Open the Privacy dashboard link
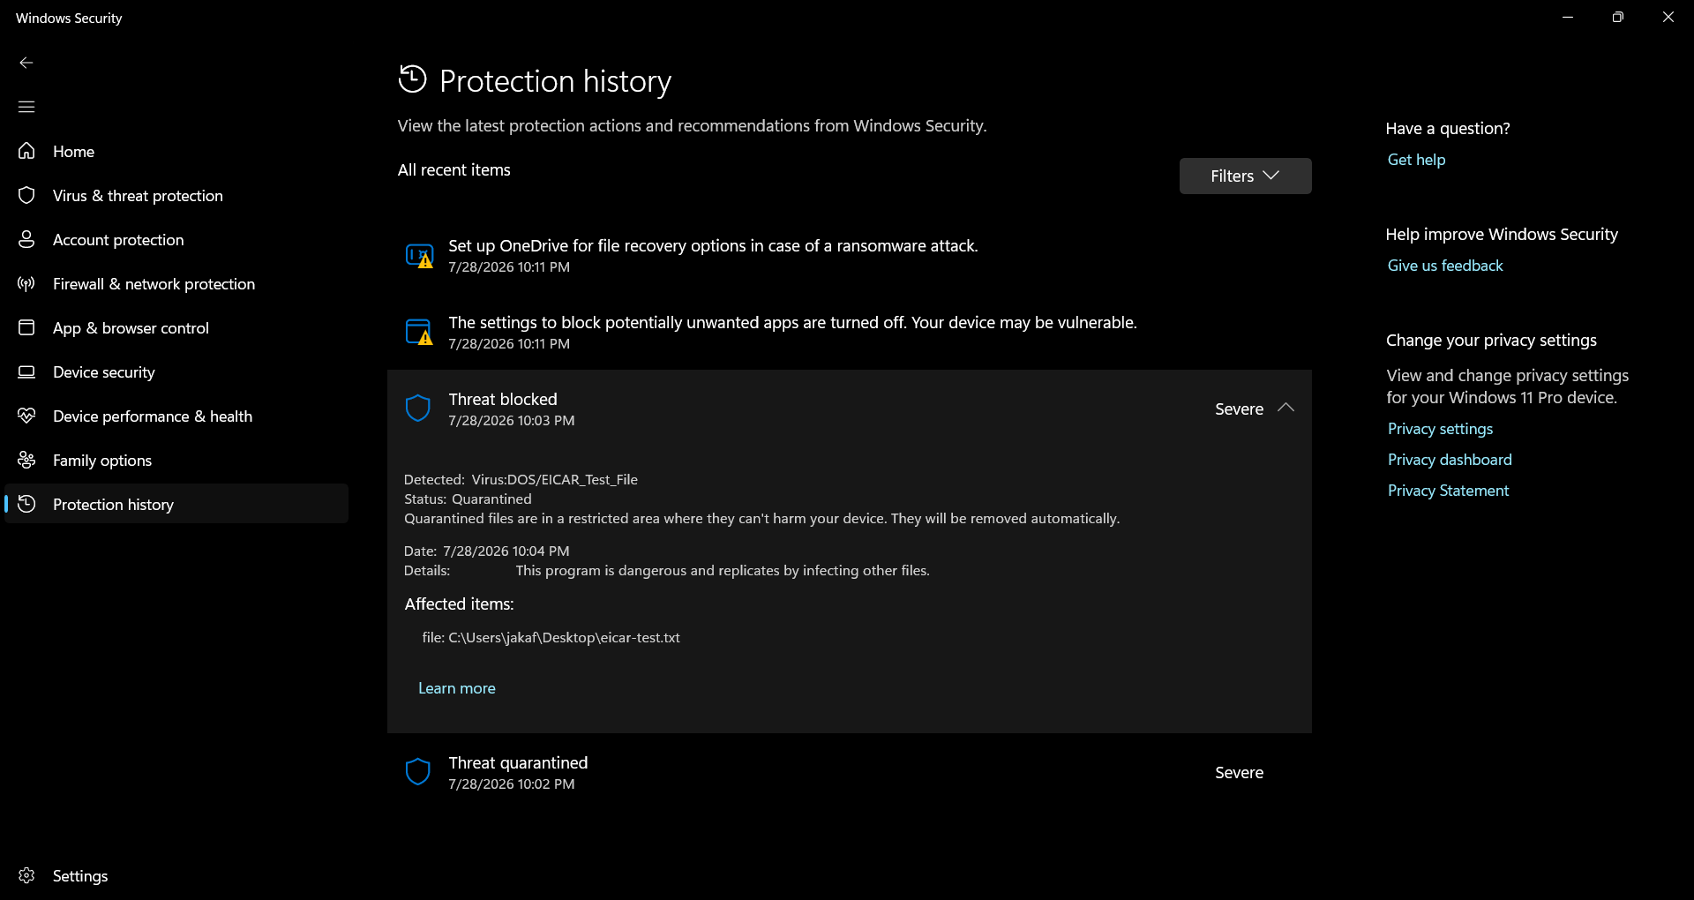 point(1450,460)
